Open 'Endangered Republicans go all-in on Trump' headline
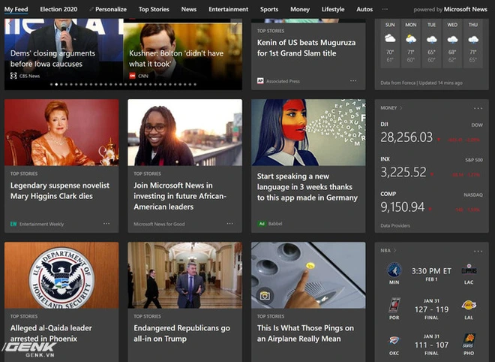 [x=180, y=333]
